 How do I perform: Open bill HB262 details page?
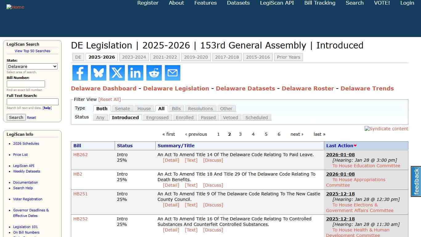click(x=80, y=155)
